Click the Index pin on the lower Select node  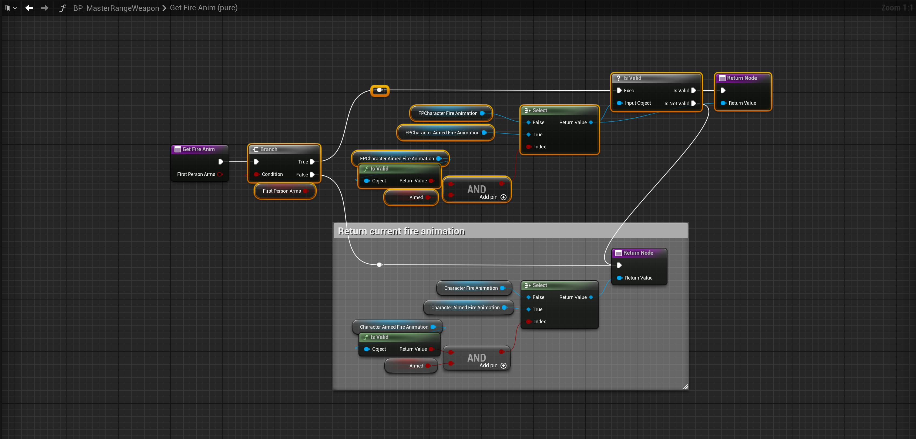[529, 321]
